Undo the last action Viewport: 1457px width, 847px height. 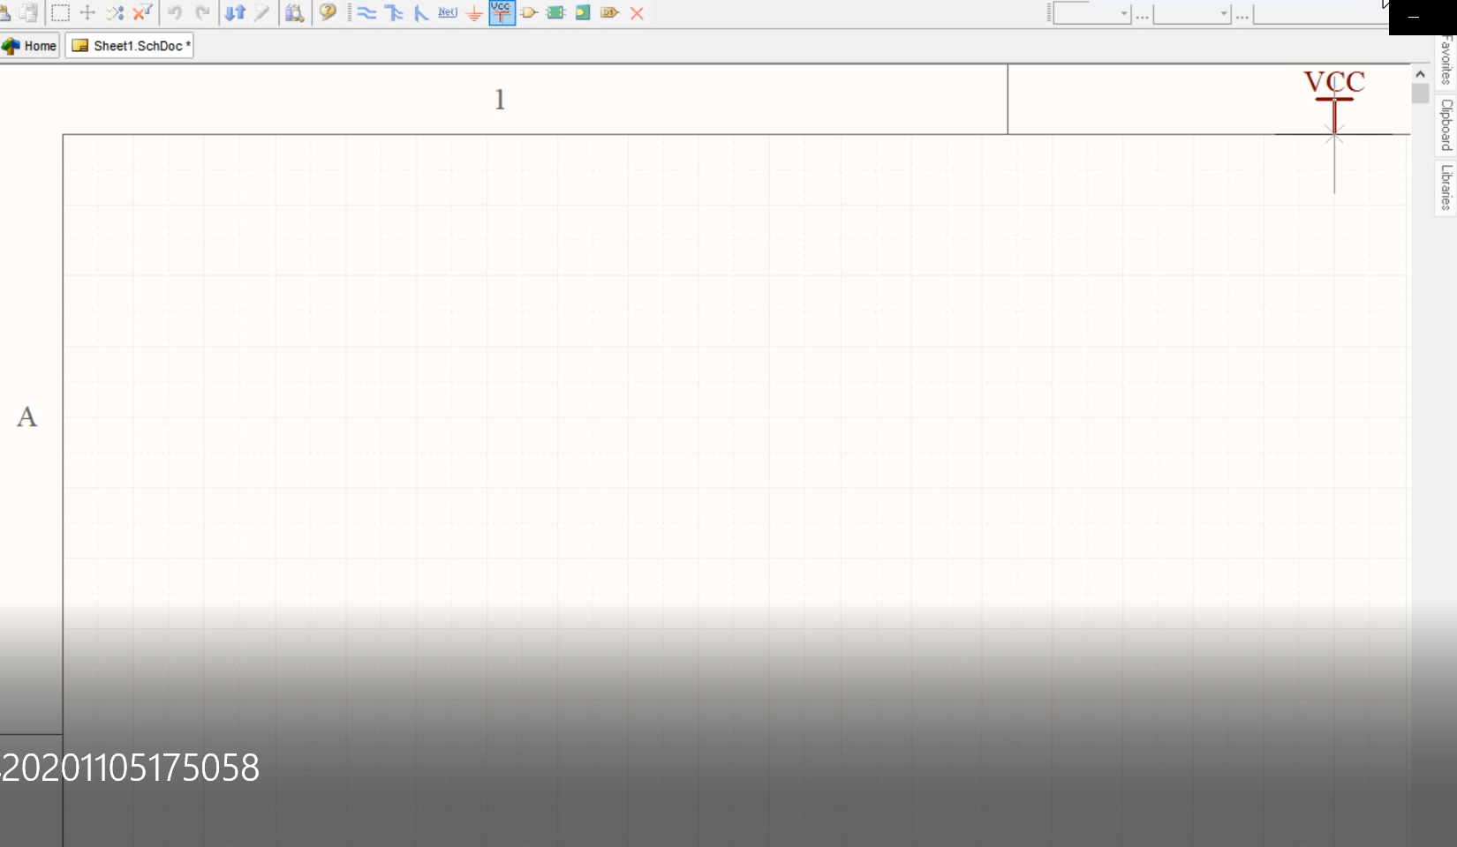(175, 13)
